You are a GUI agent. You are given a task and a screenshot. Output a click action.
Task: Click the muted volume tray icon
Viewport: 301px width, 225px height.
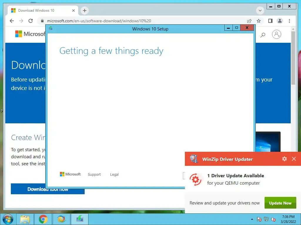(x=273, y=219)
